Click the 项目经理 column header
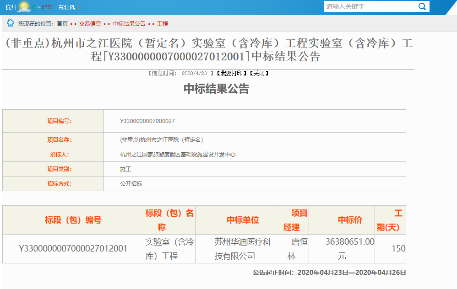The image size is (457, 289). tap(291, 220)
